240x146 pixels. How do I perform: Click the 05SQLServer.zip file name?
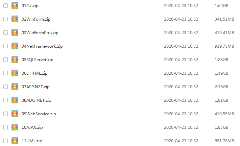click(x=37, y=60)
